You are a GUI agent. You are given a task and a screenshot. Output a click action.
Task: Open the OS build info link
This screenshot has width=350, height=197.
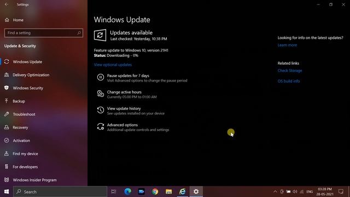tap(289, 81)
